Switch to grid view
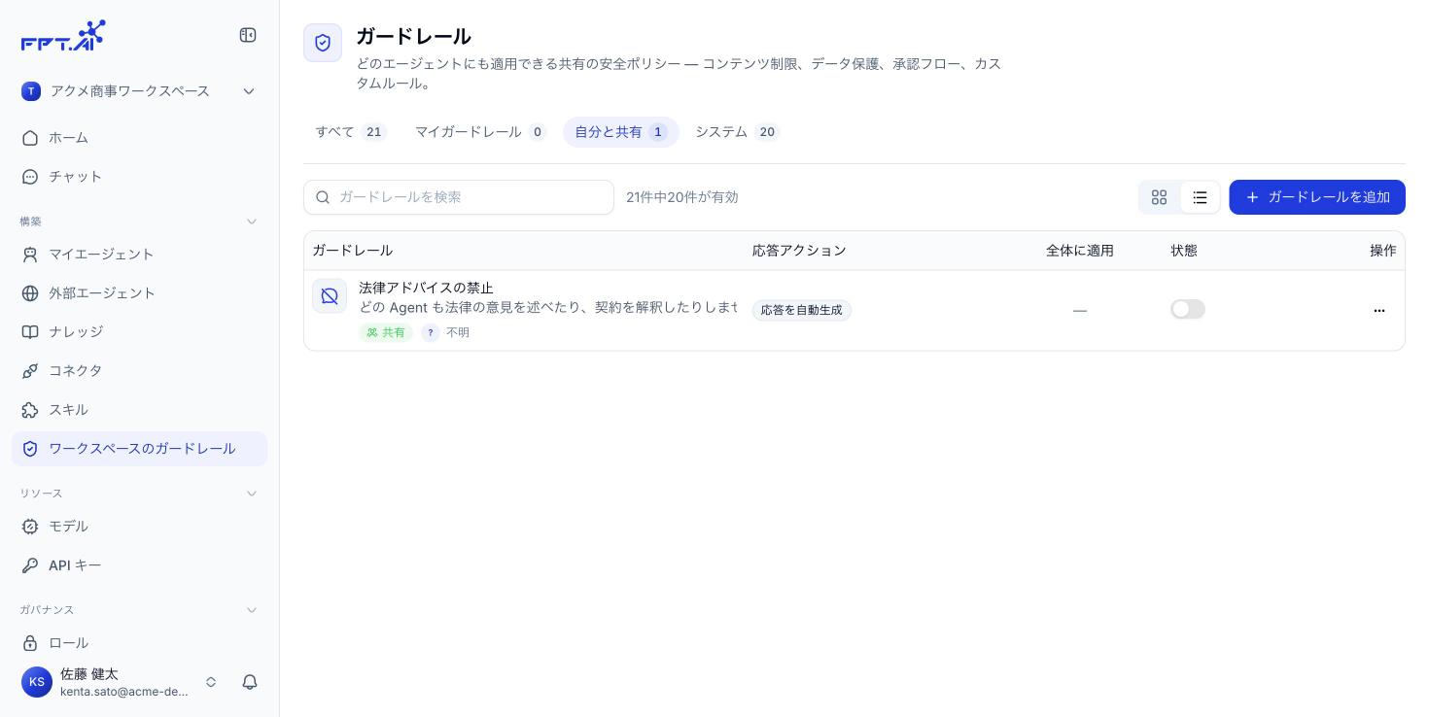The image size is (1429, 717). coord(1159,197)
